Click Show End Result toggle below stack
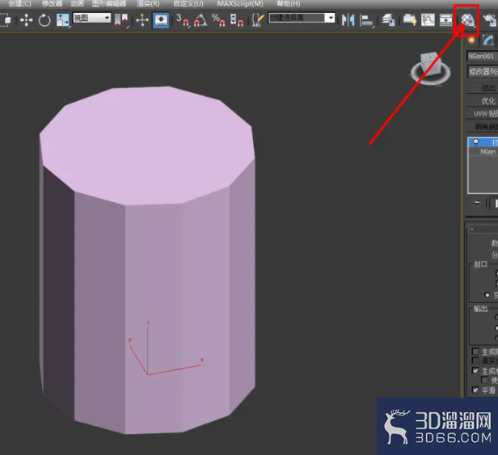This screenshot has width=498, height=455. point(495,203)
